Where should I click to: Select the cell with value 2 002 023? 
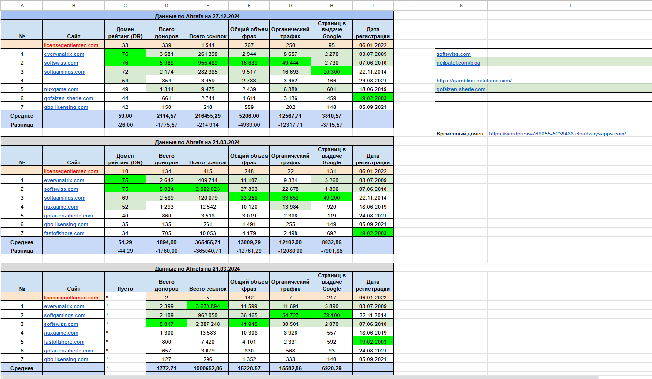207,189
